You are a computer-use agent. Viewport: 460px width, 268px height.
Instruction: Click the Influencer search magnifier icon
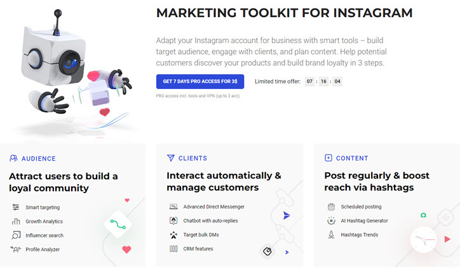click(16, 236)
